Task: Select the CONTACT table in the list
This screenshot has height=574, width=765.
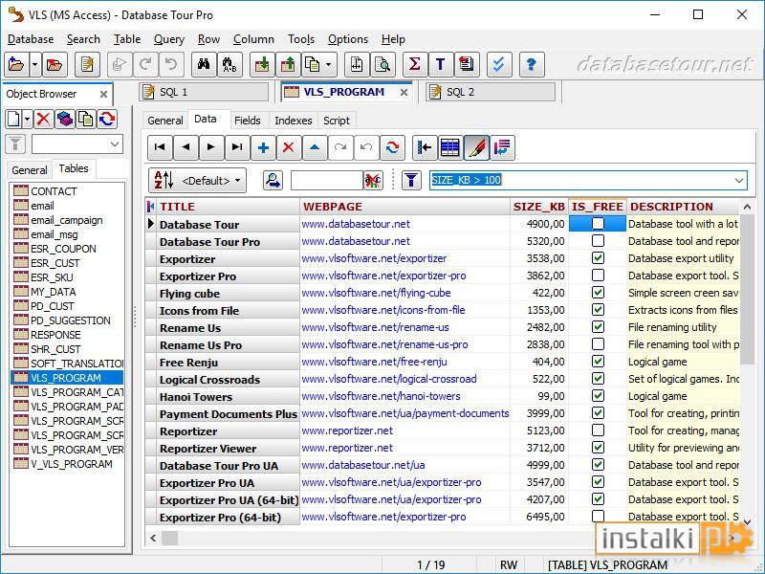Action: click(x=54, y=191)
